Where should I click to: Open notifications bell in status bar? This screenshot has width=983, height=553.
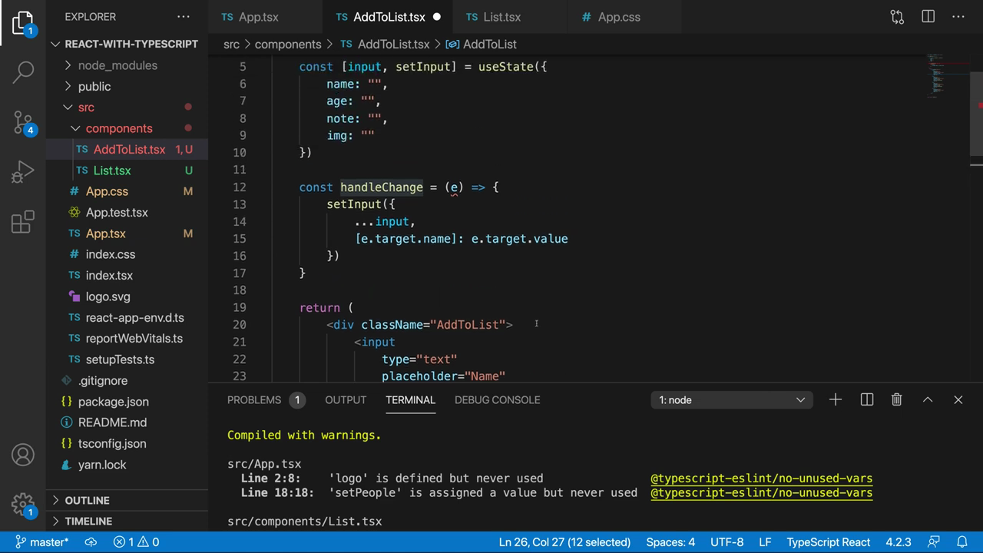(x=961, y=542)
